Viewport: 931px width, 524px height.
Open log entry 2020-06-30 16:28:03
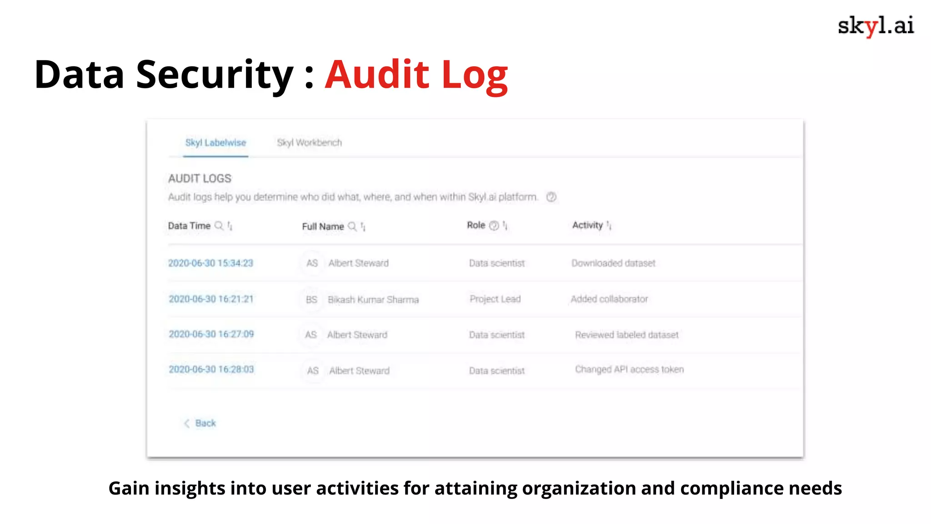(x=211, y=369)
